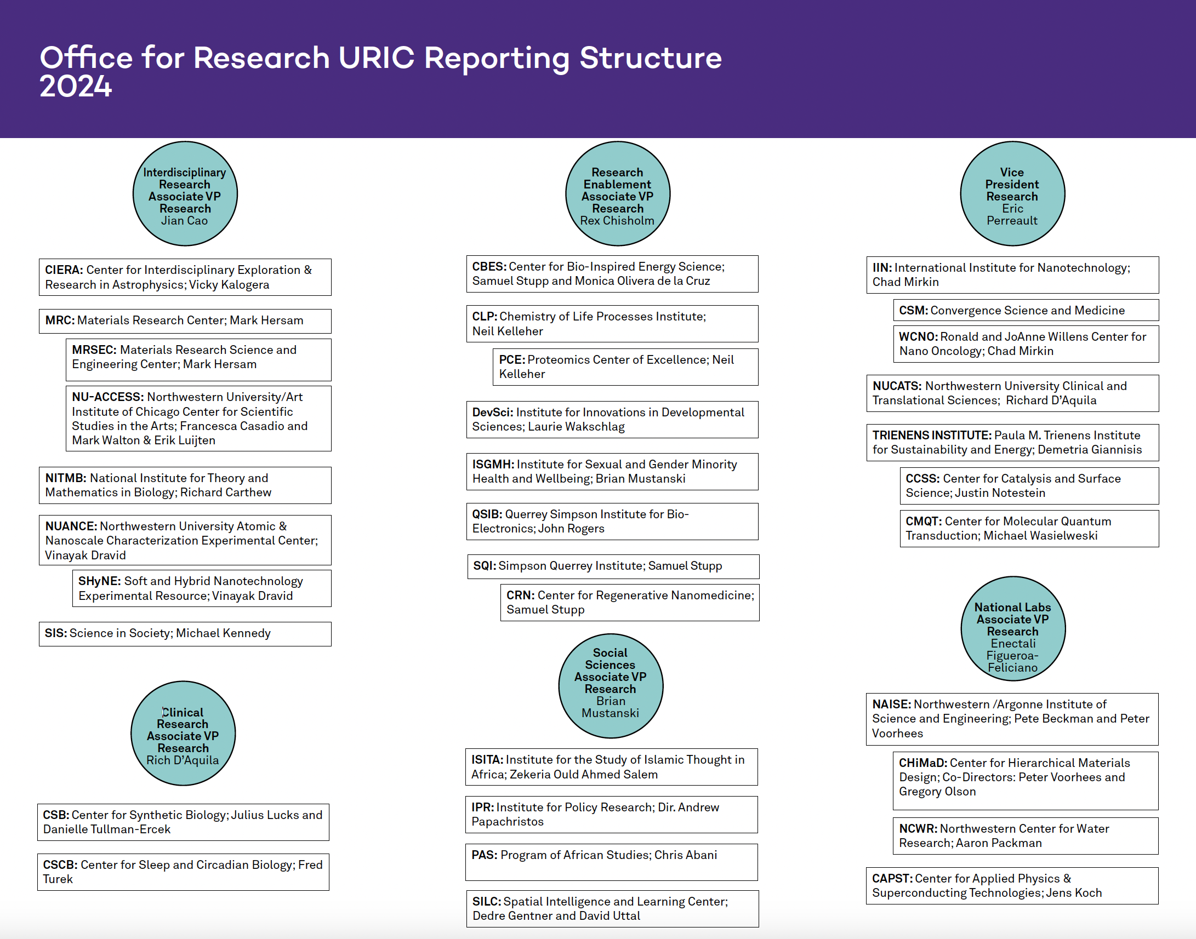1196x939 pixels.
Task: Click the CBES Bio-Inspired Energy Science box
Action: coord(612,274)
